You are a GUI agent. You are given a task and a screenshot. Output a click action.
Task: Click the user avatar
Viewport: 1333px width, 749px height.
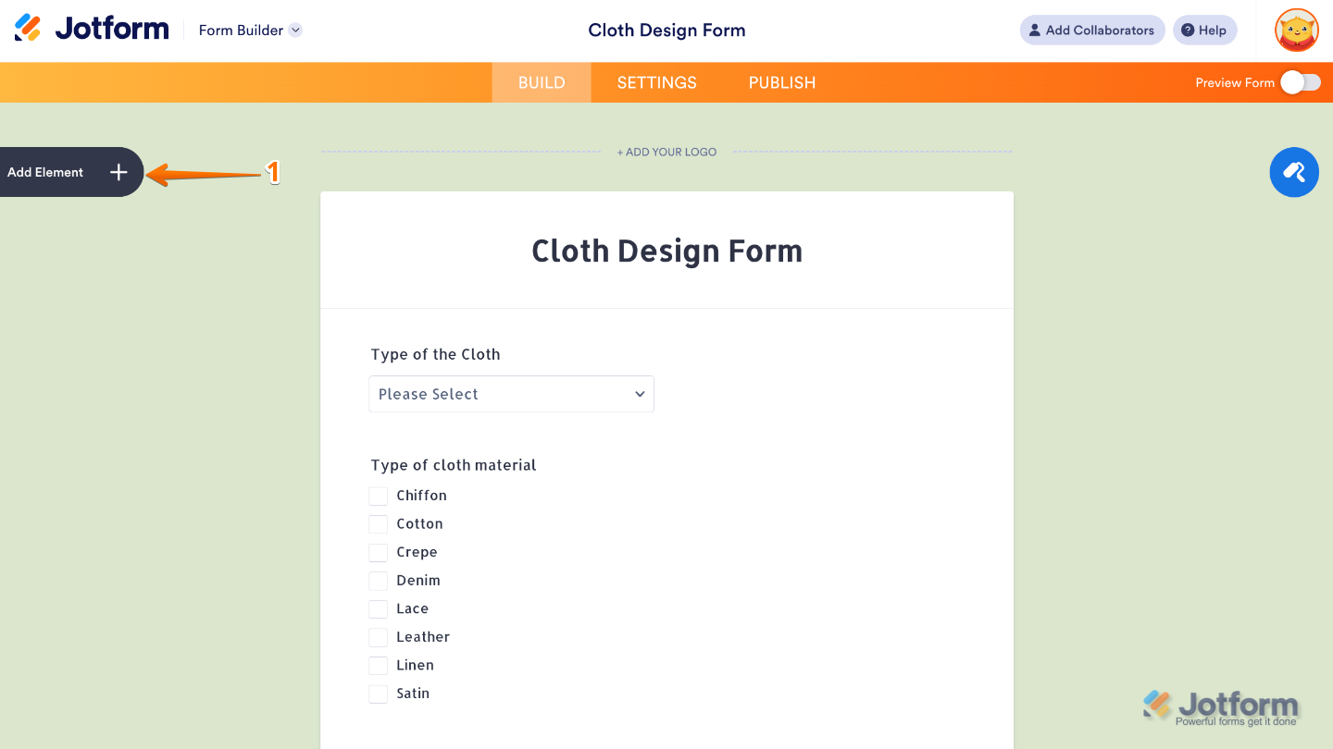(1296, 30)
